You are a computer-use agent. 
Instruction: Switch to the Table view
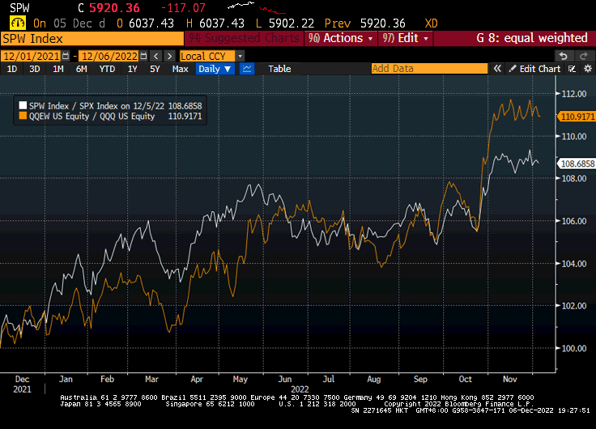click(x=279, y=69)
